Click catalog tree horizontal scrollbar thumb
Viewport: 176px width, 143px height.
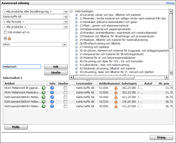[104, 77]
